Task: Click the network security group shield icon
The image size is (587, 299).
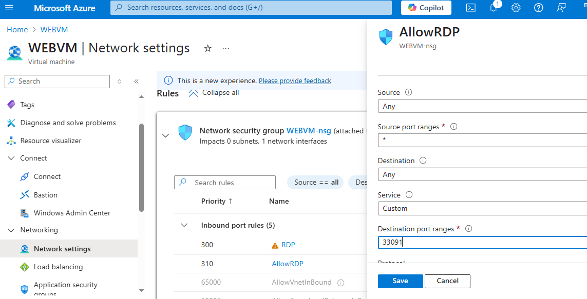Action: [x=185, y=133]
